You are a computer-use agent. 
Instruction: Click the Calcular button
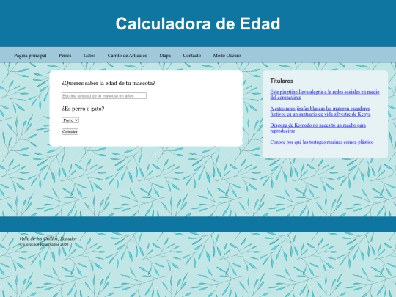pos(70,131)
